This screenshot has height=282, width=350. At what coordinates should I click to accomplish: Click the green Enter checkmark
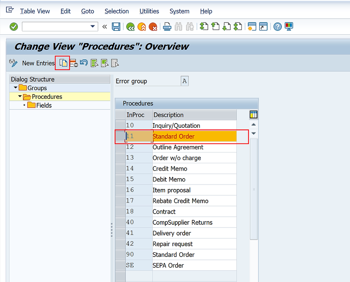[x=13, y=26]
